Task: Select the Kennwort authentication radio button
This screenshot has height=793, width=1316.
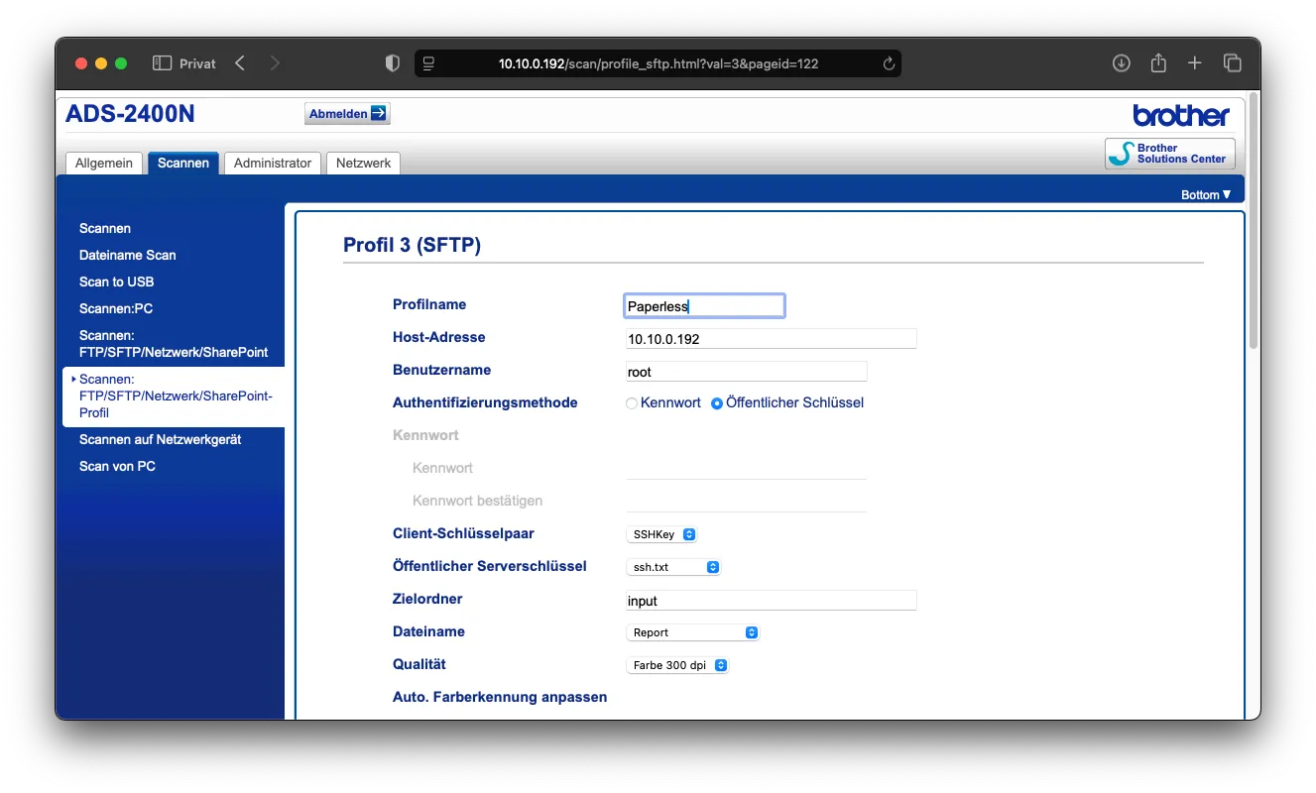Action: coord(631,402)
